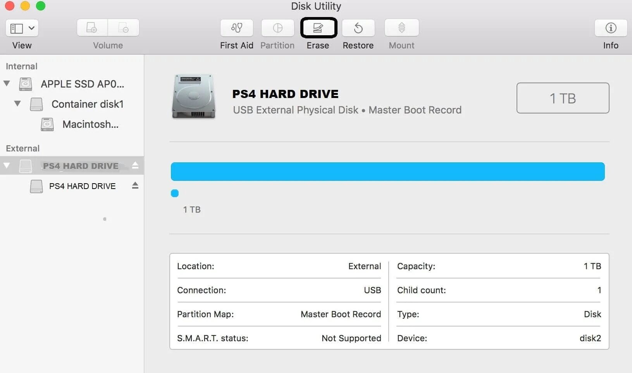Click the 1 TB capacity box

point(563,98)
